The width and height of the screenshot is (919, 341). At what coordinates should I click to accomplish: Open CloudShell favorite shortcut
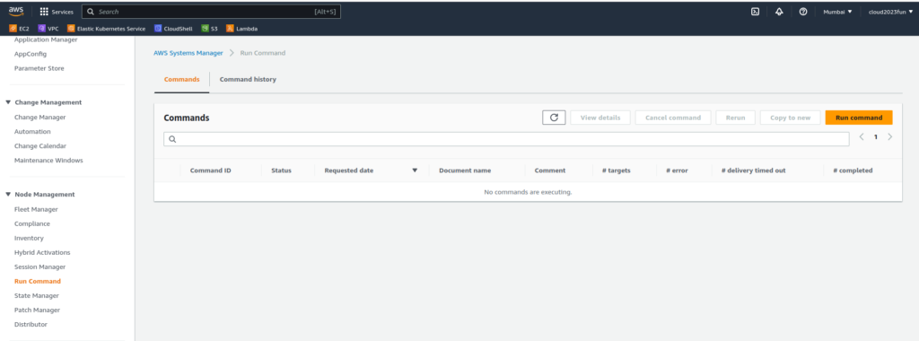point(173,28)
